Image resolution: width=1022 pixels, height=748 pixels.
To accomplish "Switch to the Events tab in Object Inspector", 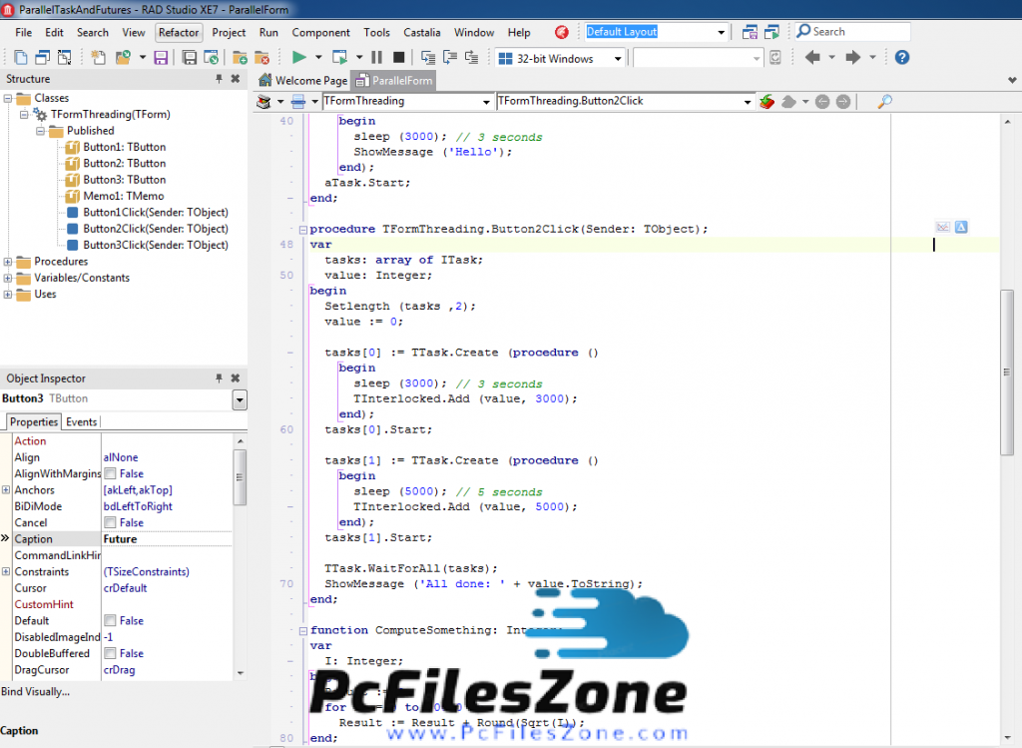I will 82,422.
